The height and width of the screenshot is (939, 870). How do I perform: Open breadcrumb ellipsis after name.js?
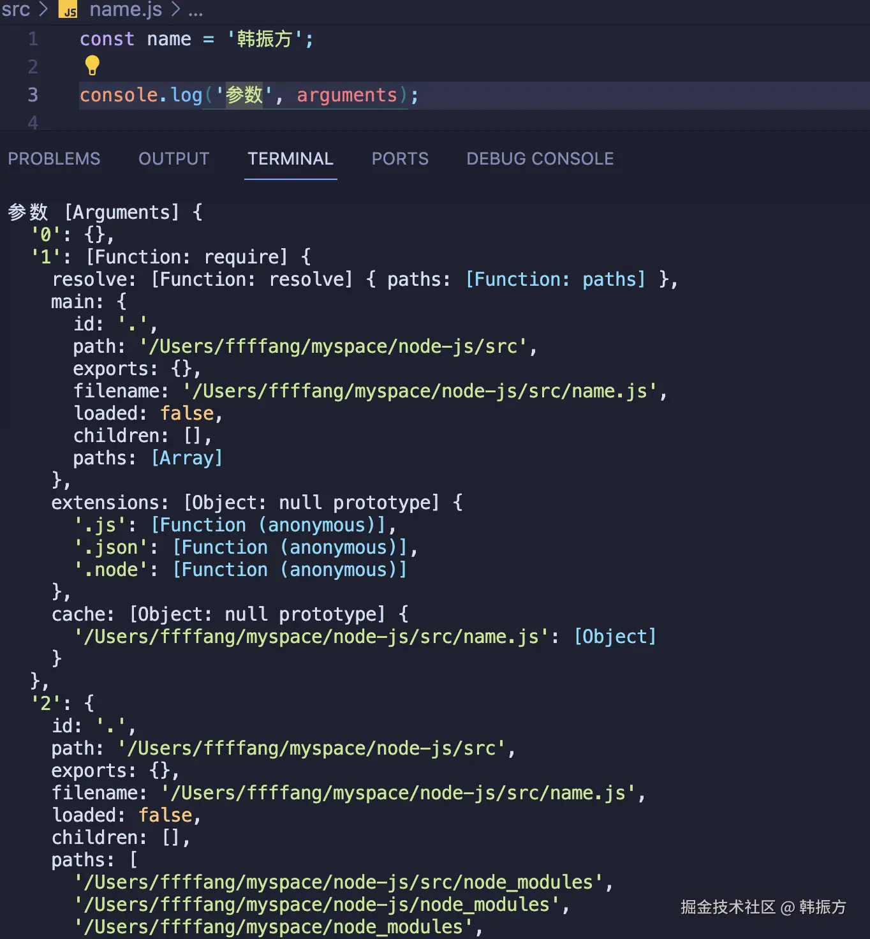click(196, 11)
